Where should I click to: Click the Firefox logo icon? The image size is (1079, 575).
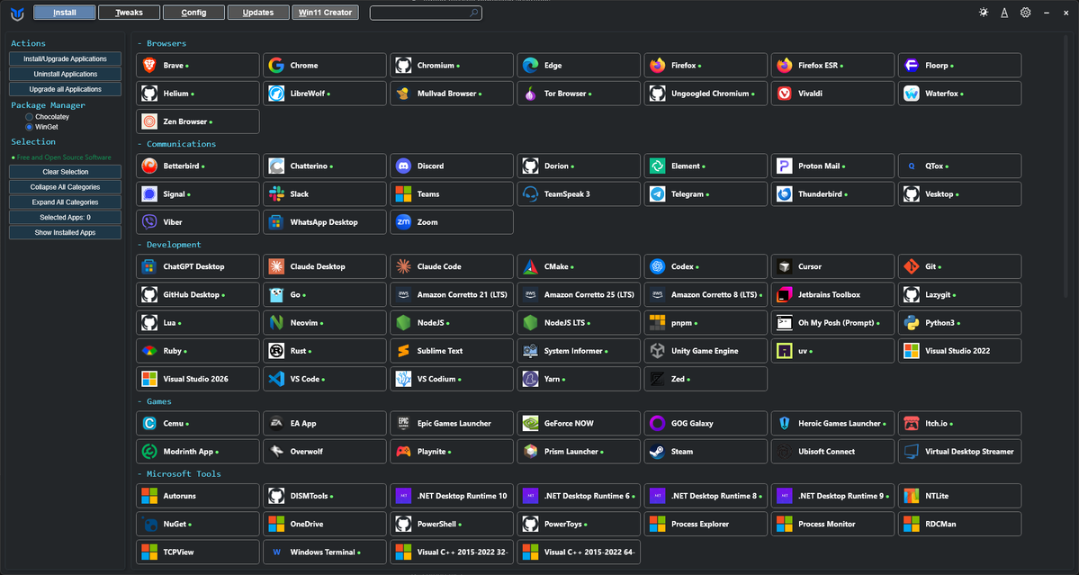click(657, 66)
